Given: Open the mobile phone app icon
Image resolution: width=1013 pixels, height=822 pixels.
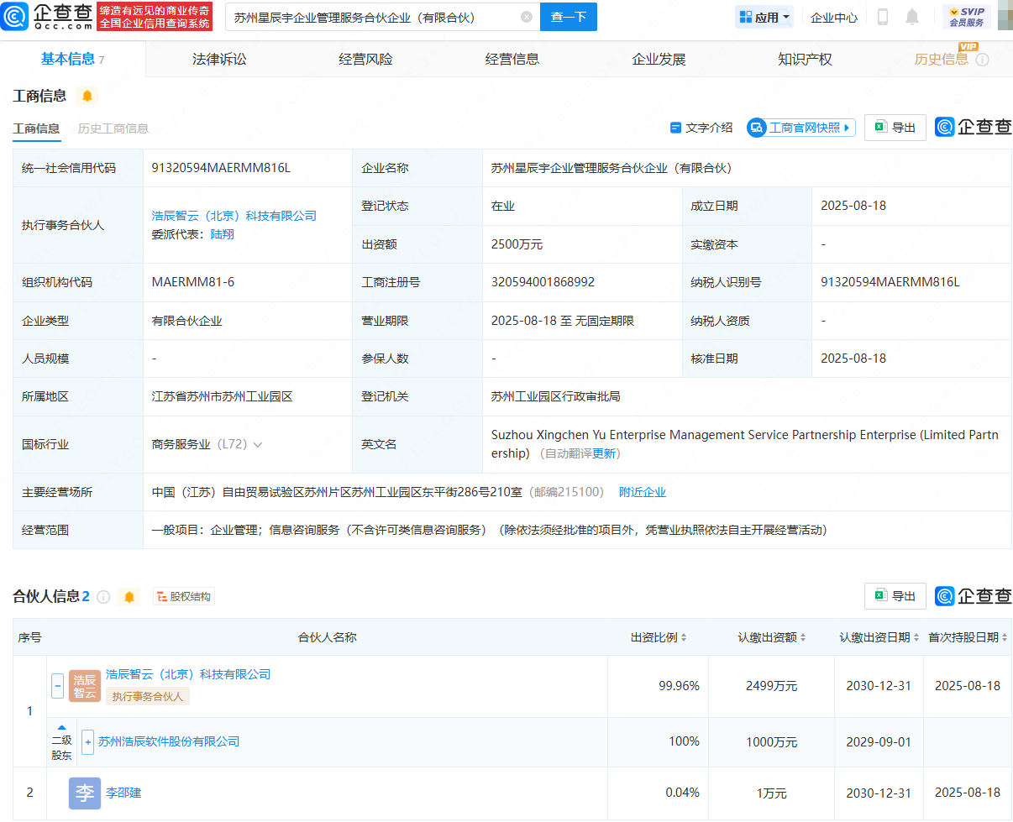Looking at the screenshot, I should point(883,17).
